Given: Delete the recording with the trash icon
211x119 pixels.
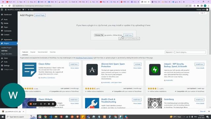Looking at the screenshot, I should click(53, 104).
